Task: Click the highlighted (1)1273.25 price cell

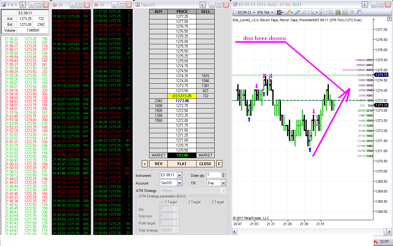Action: point(182,96)
